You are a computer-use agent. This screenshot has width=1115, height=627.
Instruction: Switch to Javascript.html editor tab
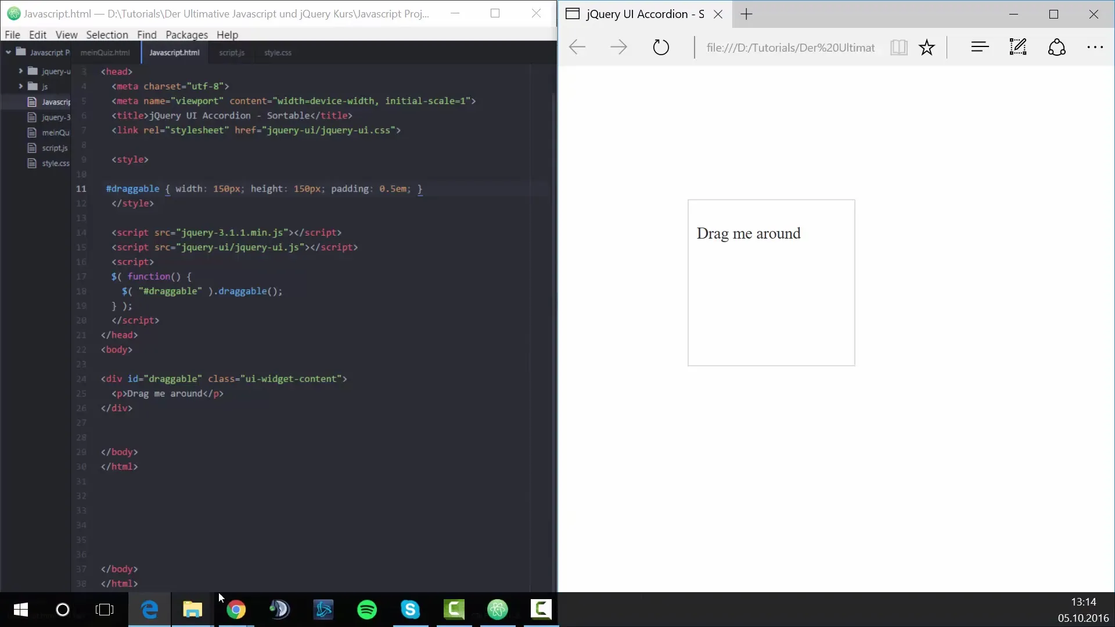pyautogui.click(x=174, y=52)
